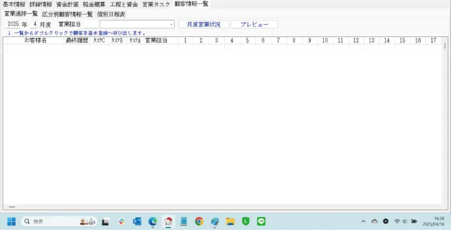Show the 個別日程表 sub-tab
451x230 pixels.
(111, 14)
